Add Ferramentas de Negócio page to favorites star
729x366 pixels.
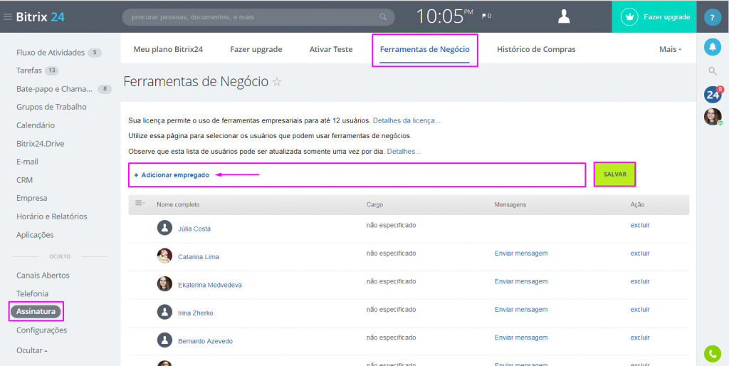[277, 83]
